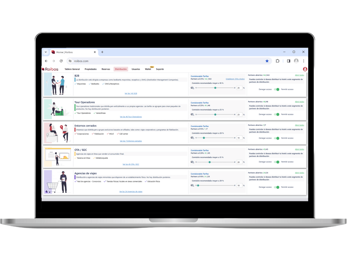Image resolution: width=347 pixels, height=260 pixels.
Task: Click the B2B commission coins icon
Action: [x=192, y=88]
